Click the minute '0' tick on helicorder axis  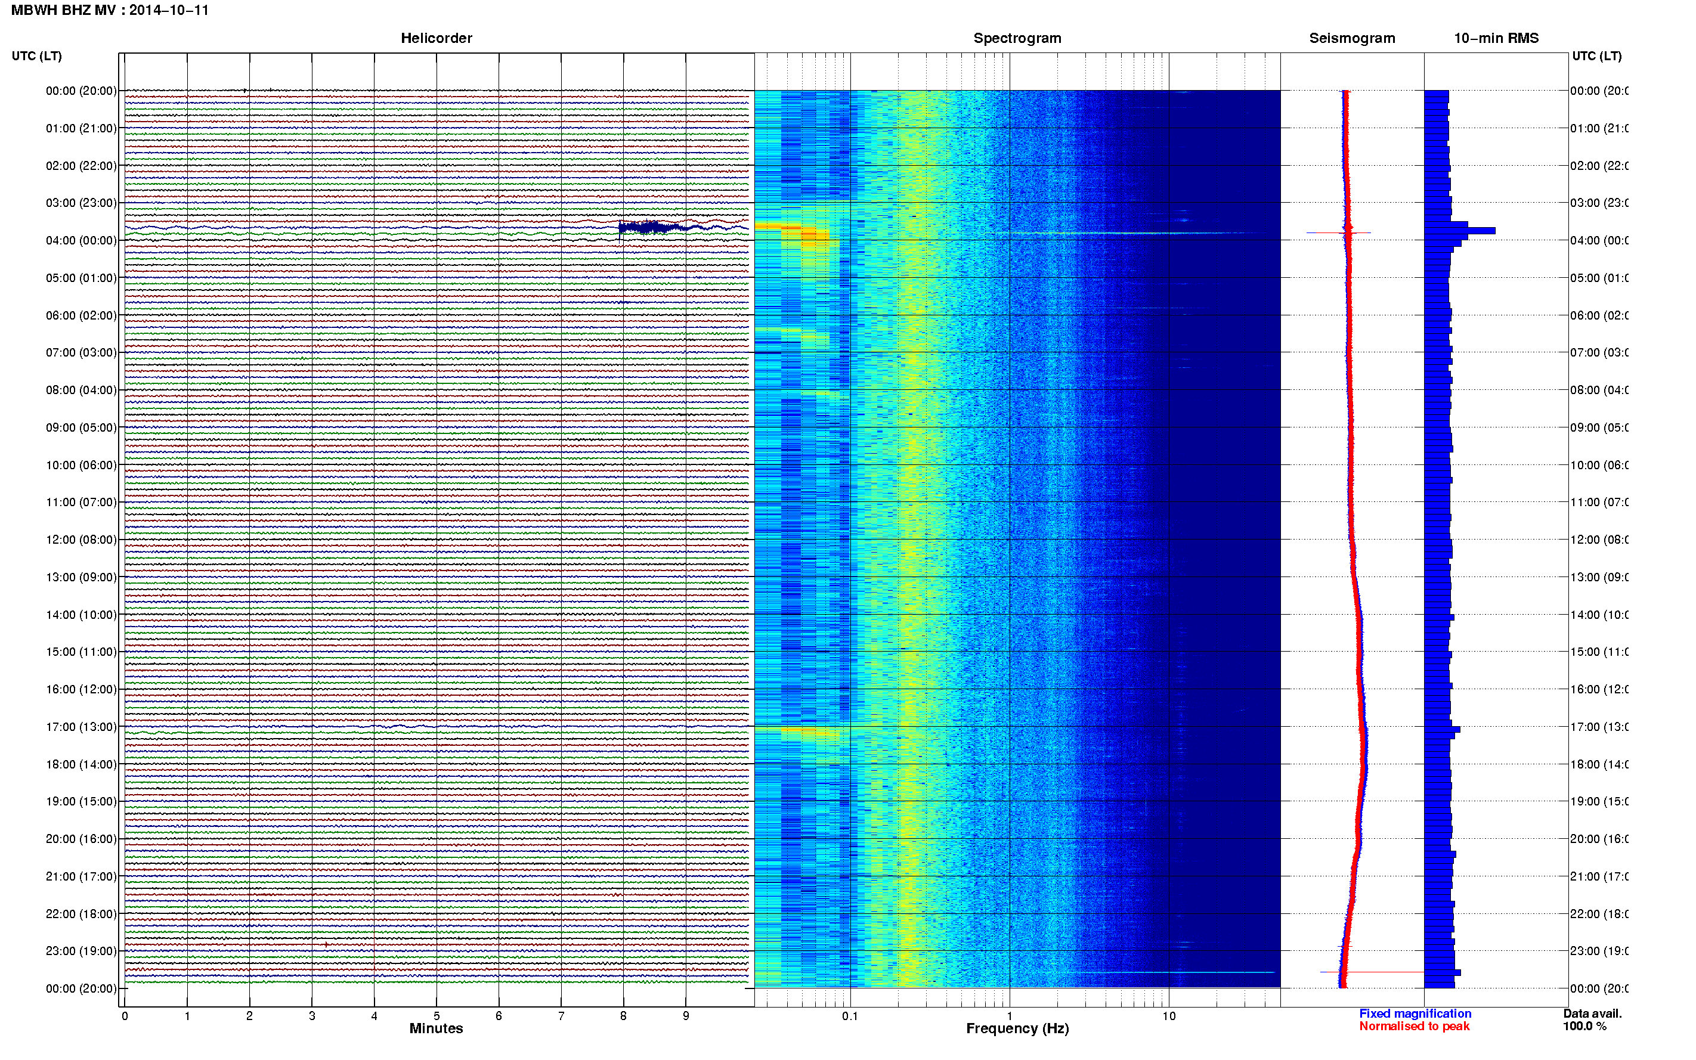(125, 1016)
